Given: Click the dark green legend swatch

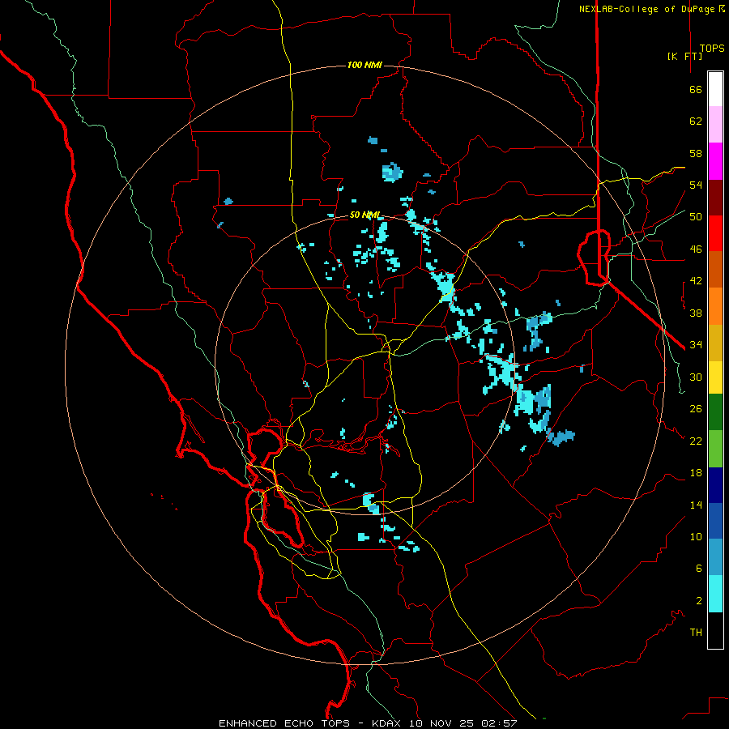Looking at the screenshot, I should coord(715,412).
